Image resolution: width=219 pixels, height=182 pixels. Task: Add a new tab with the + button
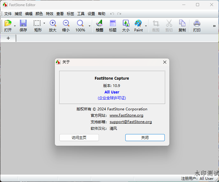coord(8,38)
